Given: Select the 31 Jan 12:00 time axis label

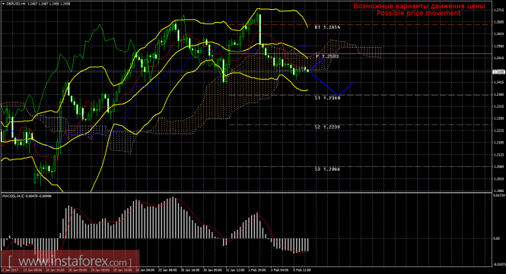Looking at the screenshot, I should click(x=235, y=270).
